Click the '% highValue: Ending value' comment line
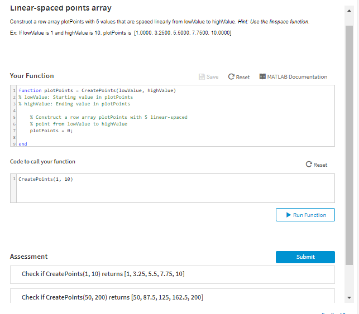 point(74,104)
